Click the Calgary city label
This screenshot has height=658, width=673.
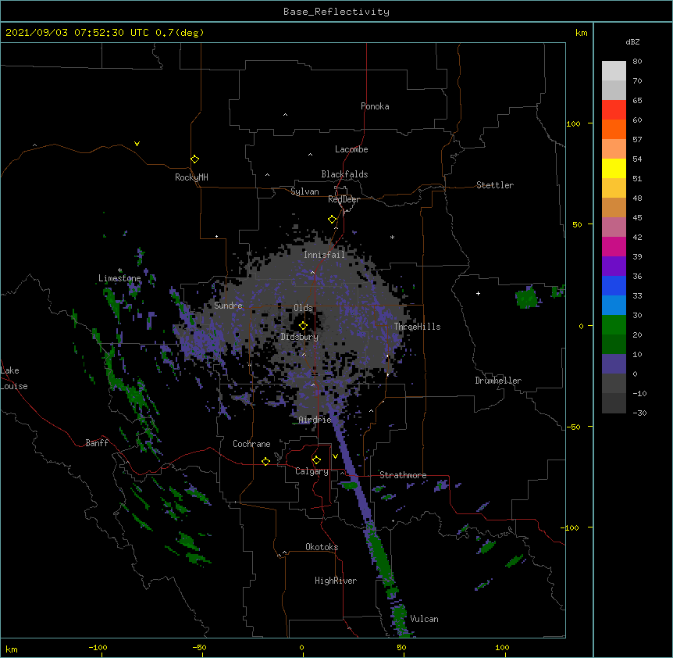point(312,471)
